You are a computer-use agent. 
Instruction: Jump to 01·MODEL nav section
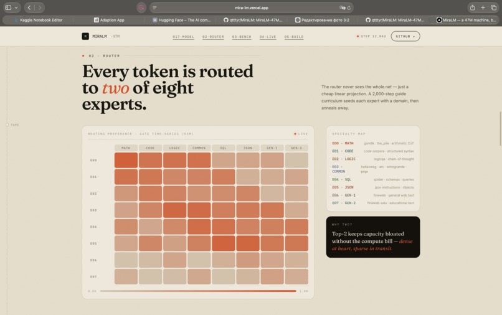pyautogui.click(x=184, y=37)
